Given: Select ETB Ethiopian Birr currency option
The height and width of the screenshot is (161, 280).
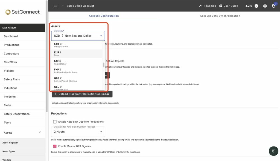Looking at the screenshot, I should click(x=77, y=45).
